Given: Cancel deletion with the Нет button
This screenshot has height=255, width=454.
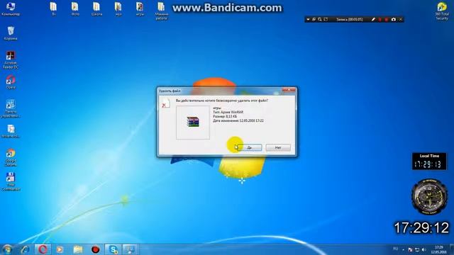Looking at the screenshot, I should pyautogui.click(x=278, y=147).
